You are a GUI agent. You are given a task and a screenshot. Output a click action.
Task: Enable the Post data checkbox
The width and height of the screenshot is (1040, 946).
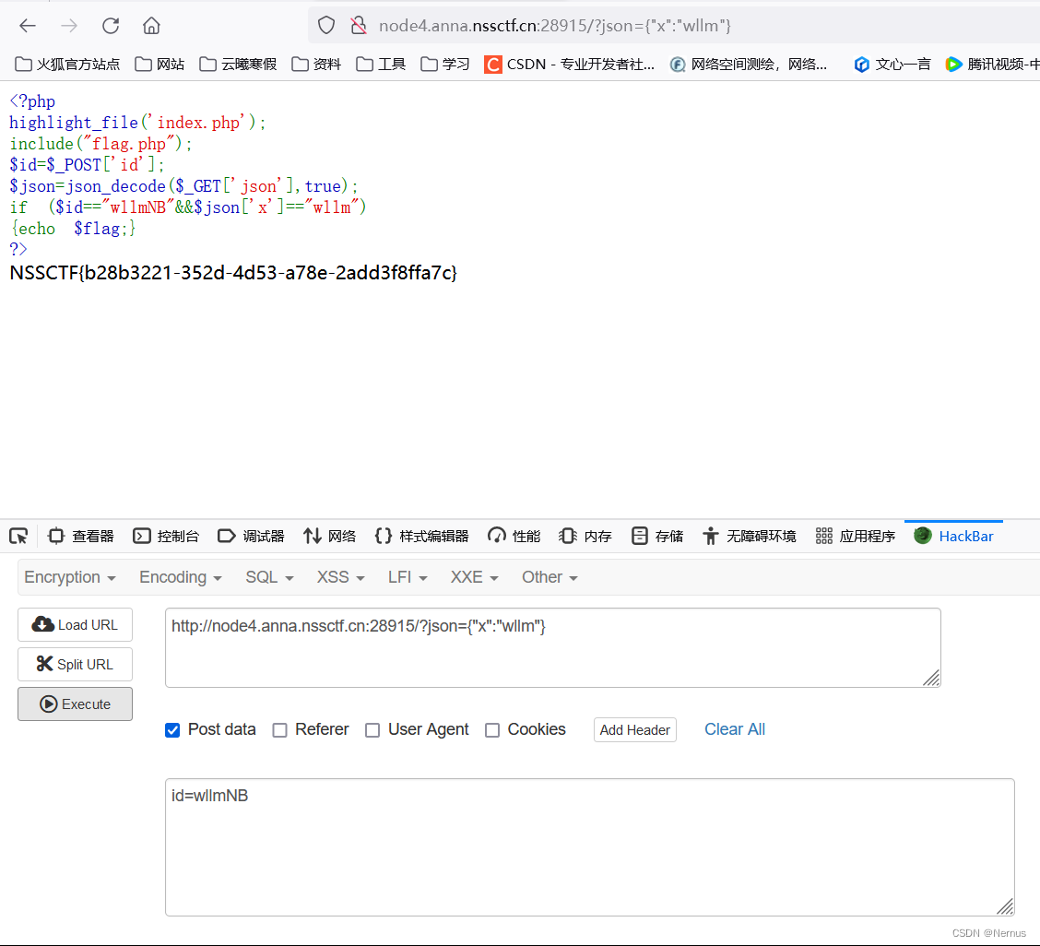pyautogui.click(x=172, y=729)
